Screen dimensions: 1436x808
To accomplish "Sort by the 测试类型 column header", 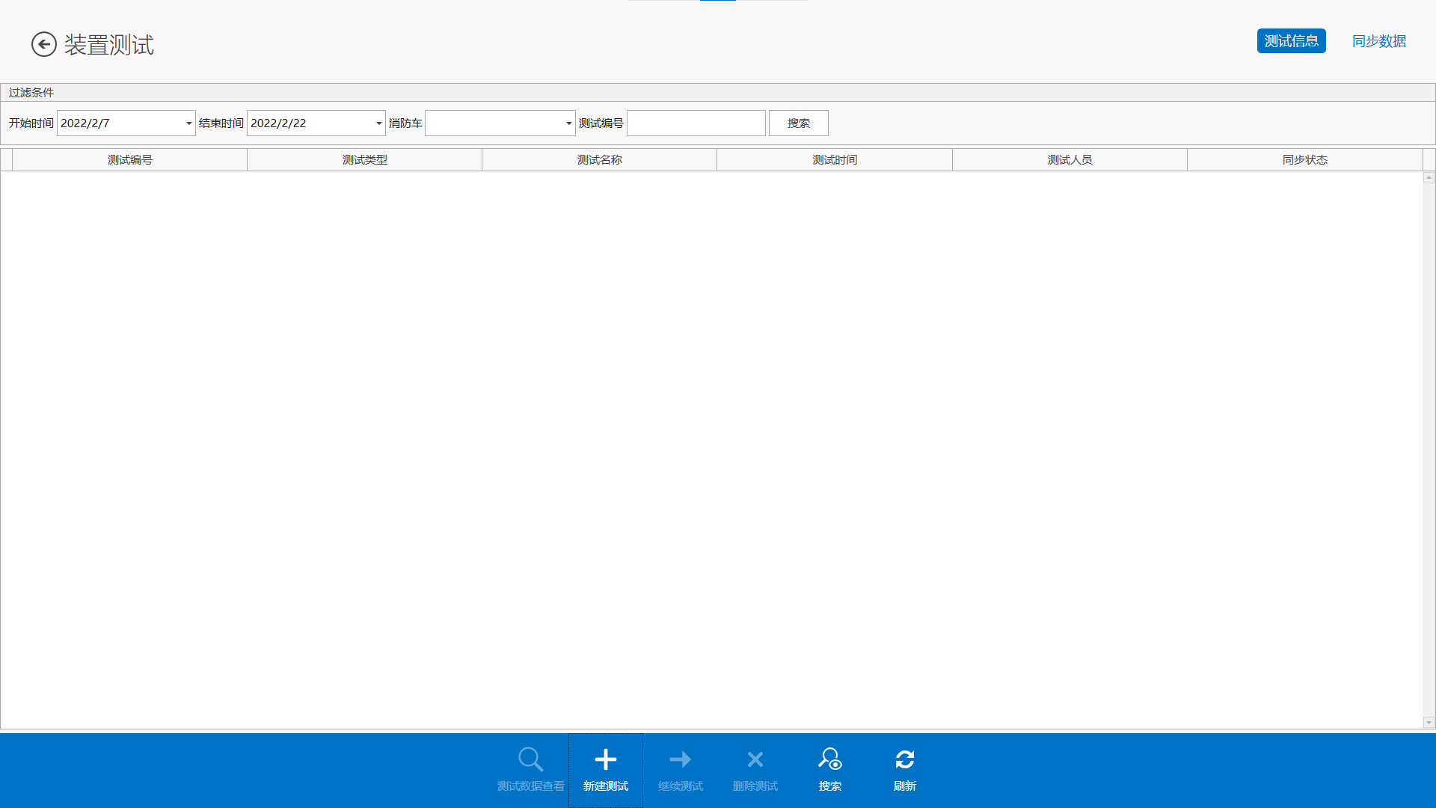I will (x=365, y=160).
